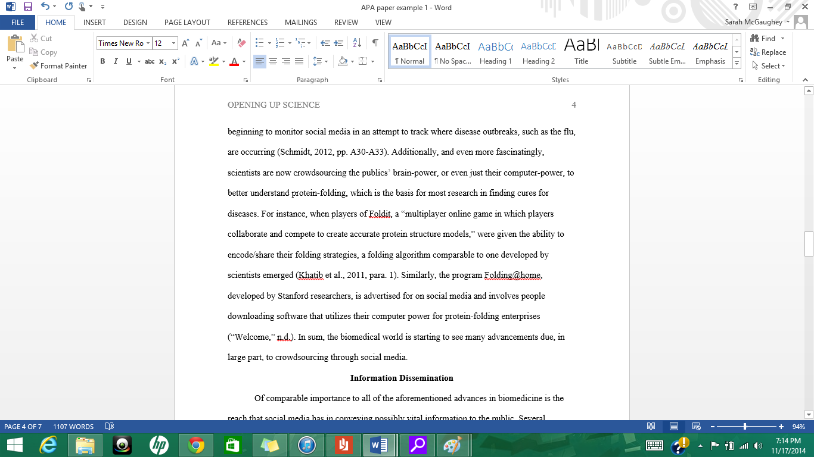Click the Sort icon in Paragraph group
The image size is (814, 457).
357,43
